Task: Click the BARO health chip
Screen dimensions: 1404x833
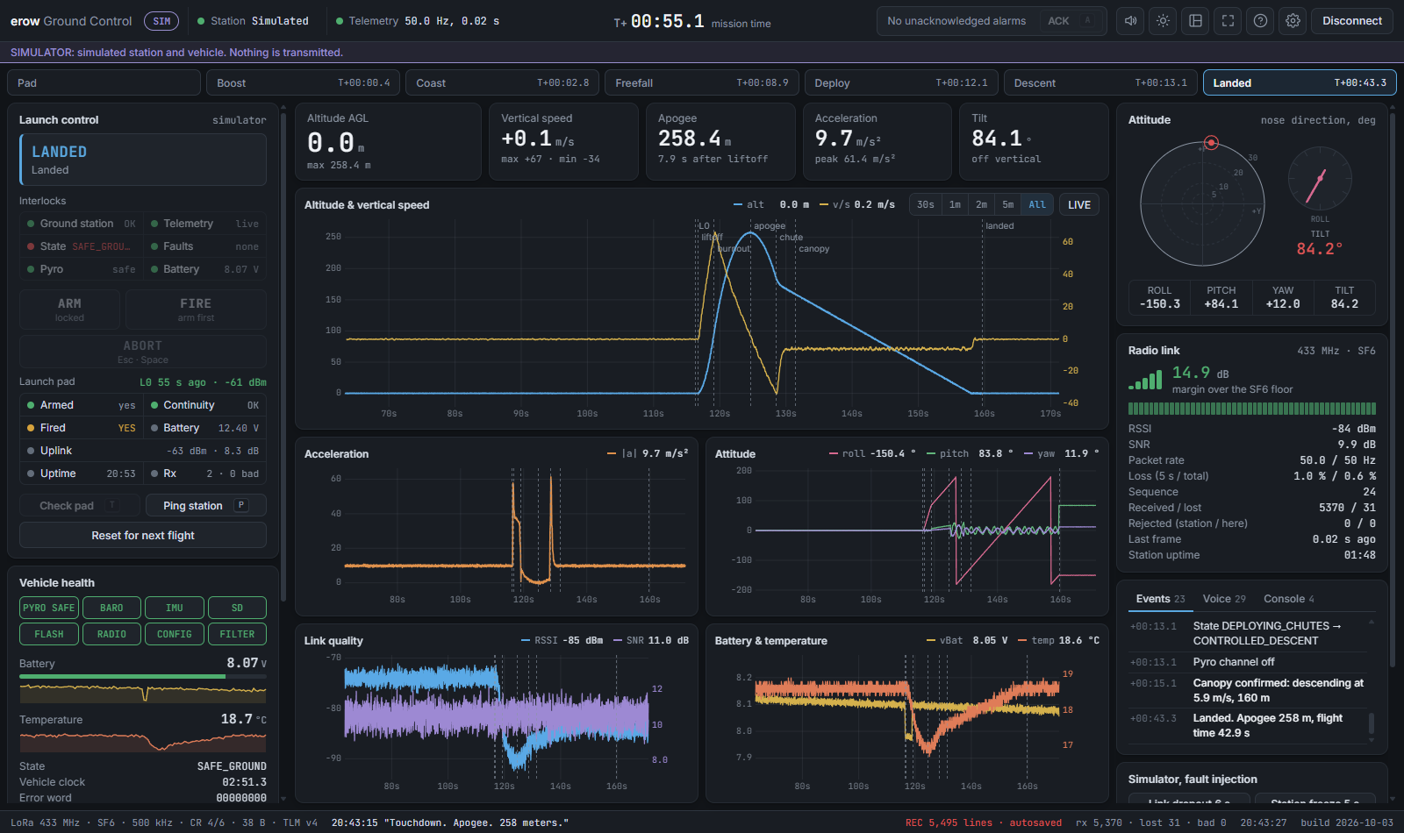Action: click(x=111, y=608)
